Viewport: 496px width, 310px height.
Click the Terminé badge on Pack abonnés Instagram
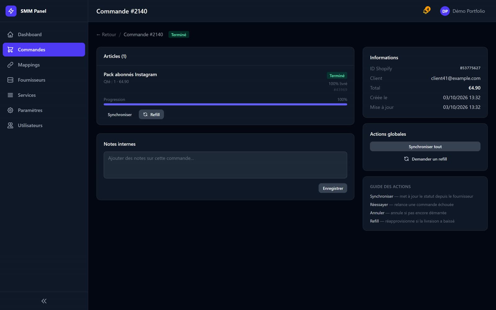click(x=337, y=76)
